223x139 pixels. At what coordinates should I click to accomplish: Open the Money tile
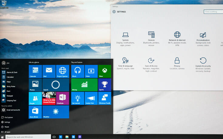[84, 85]
